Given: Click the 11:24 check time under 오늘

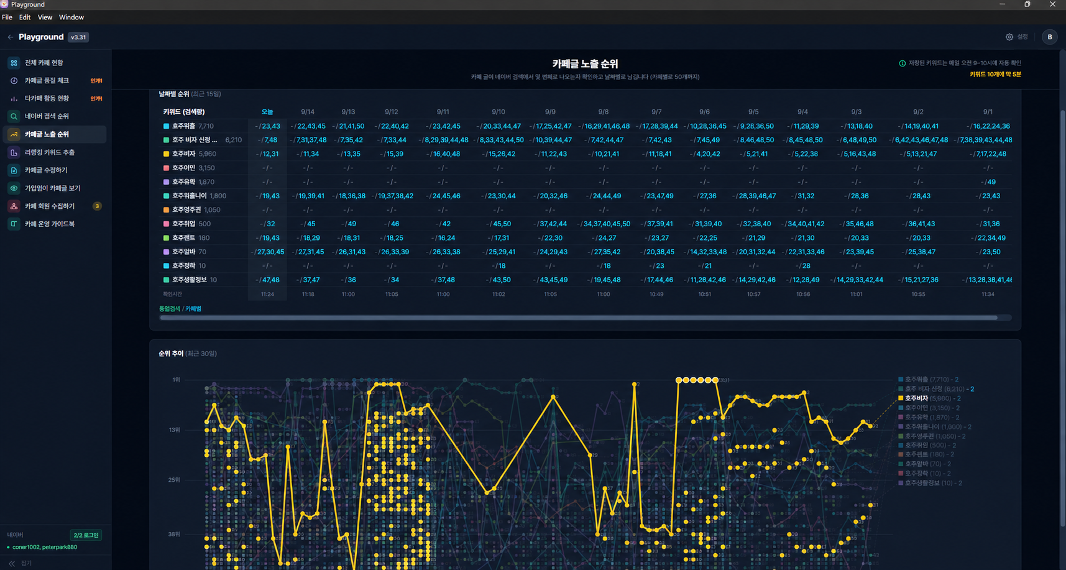Looking at the screenshot, I should pos(267,294).
